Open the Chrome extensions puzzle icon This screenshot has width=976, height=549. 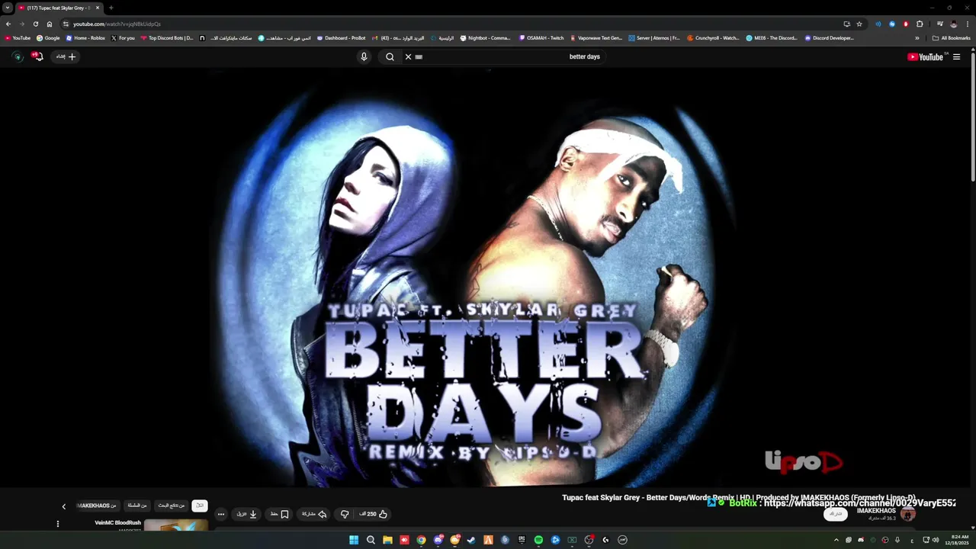[920, 24]
